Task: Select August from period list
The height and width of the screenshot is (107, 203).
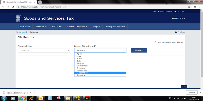Action: [x=100, y=63]
